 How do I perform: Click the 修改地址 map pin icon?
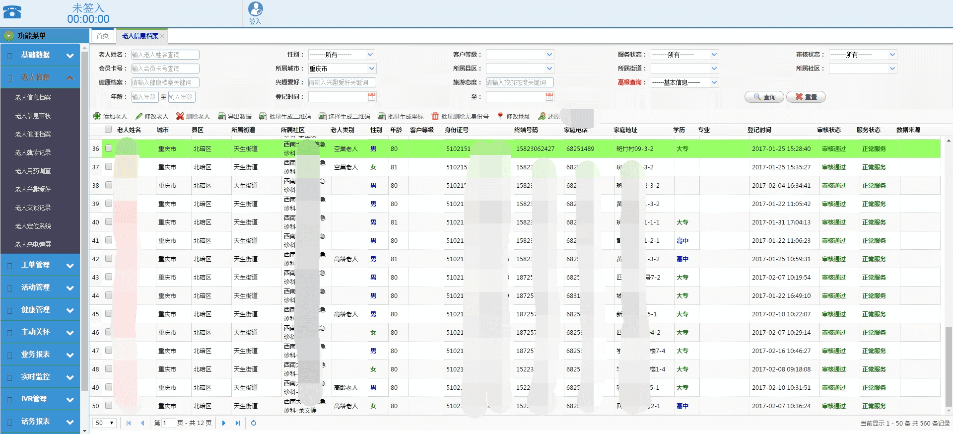[500, 116]
